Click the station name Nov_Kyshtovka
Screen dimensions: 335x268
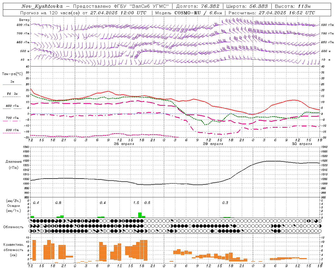click(42, 6)
